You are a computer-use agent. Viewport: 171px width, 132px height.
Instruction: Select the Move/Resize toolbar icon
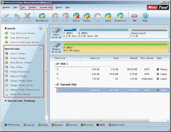point(42,18)
